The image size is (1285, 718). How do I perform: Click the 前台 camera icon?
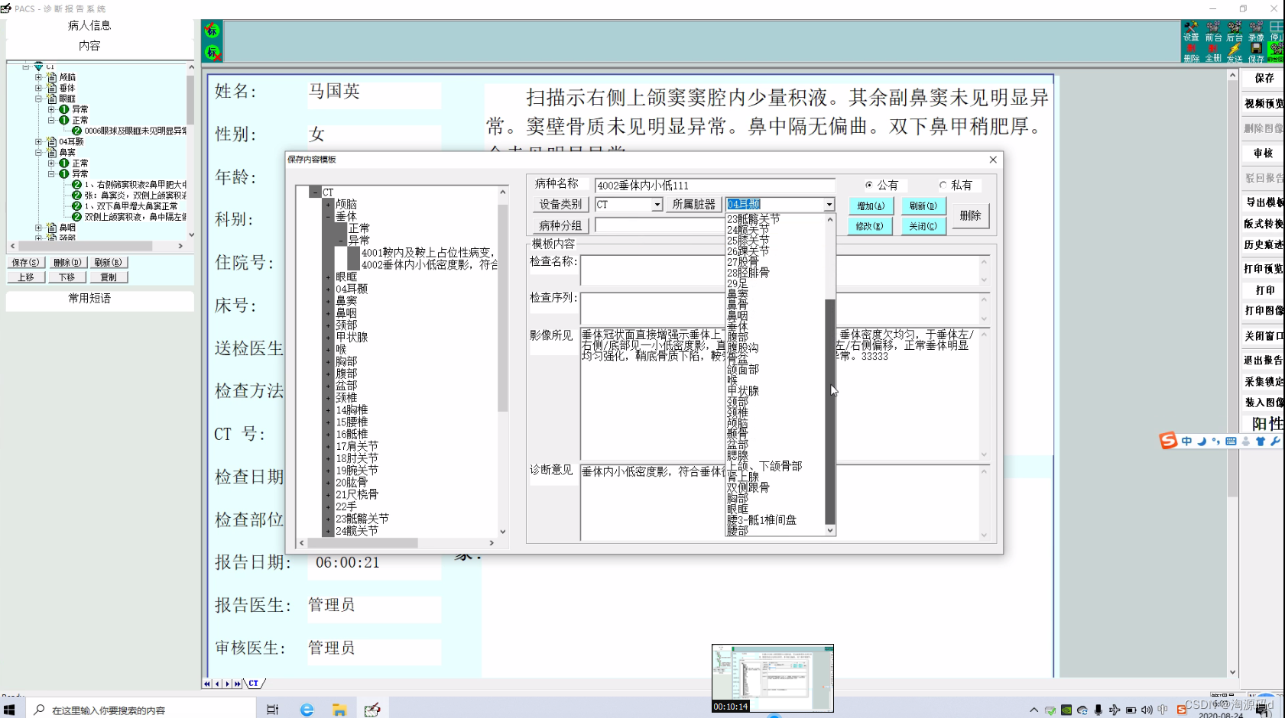point(1213,31)
